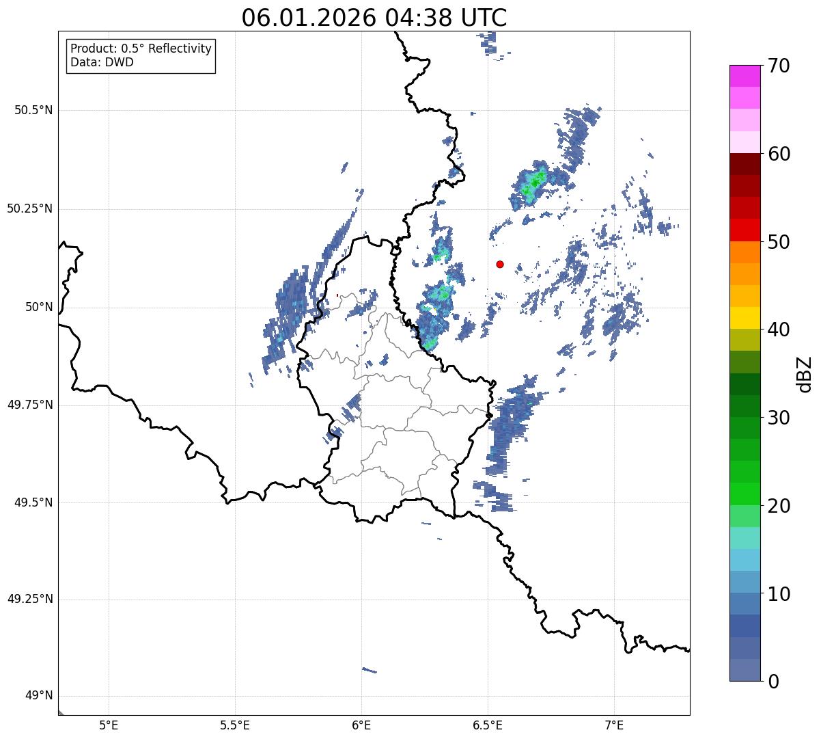The image size is (821, 739).
Task: Click the red radar site marker dot
Action: tap(500, 264)
